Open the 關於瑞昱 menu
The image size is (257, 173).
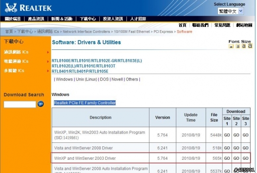coord(12,19)
